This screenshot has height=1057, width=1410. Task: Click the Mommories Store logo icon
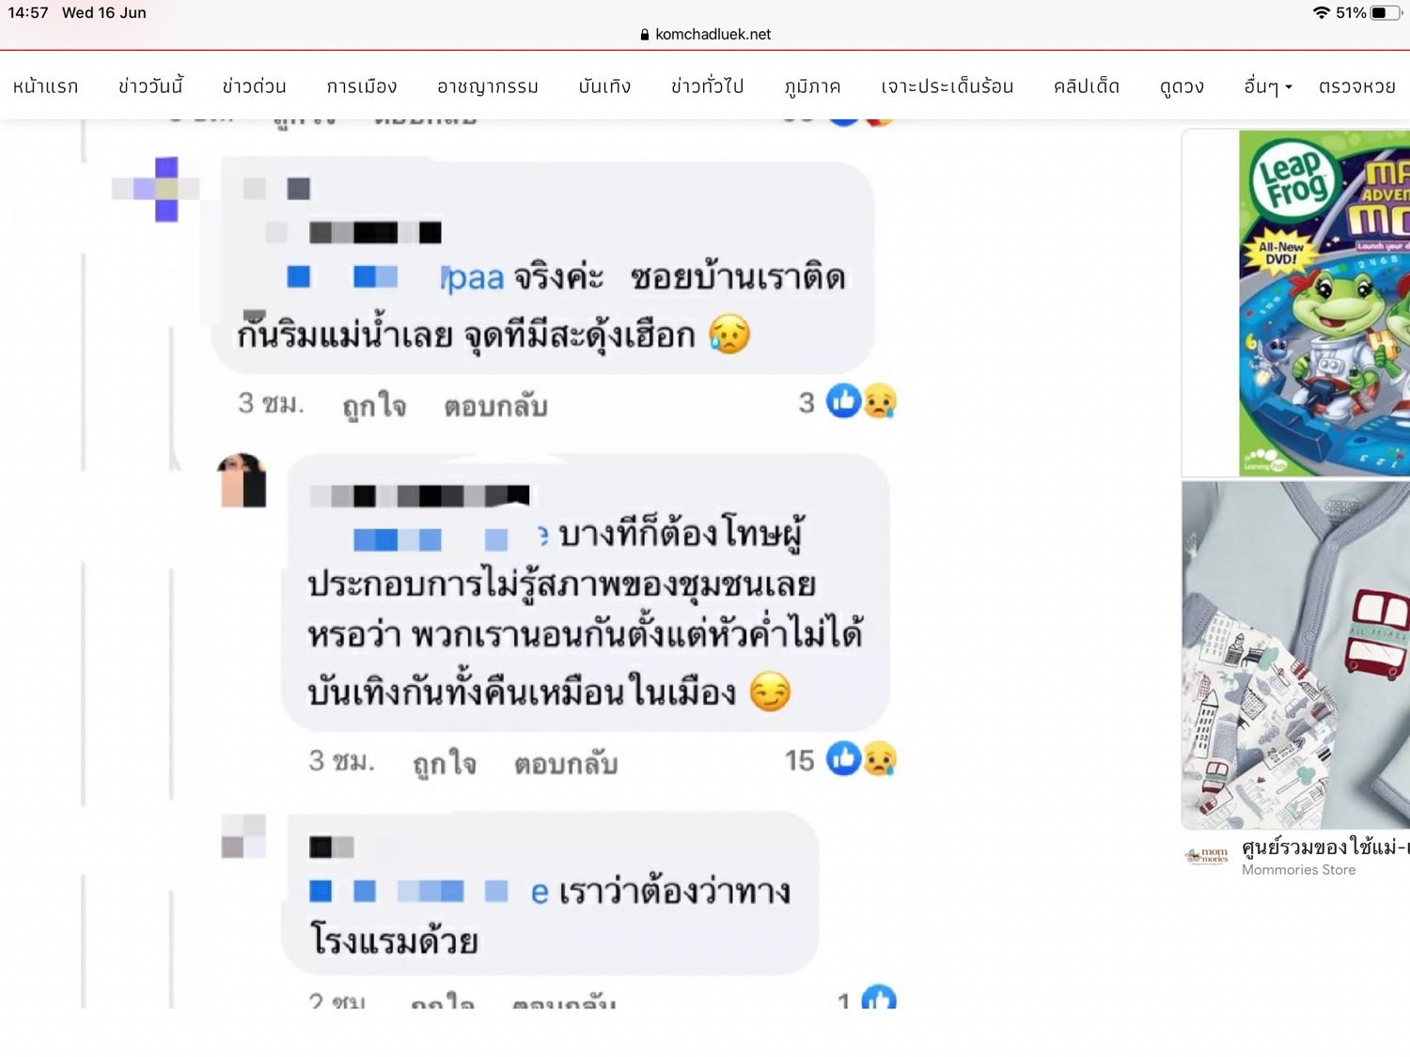1207,856
